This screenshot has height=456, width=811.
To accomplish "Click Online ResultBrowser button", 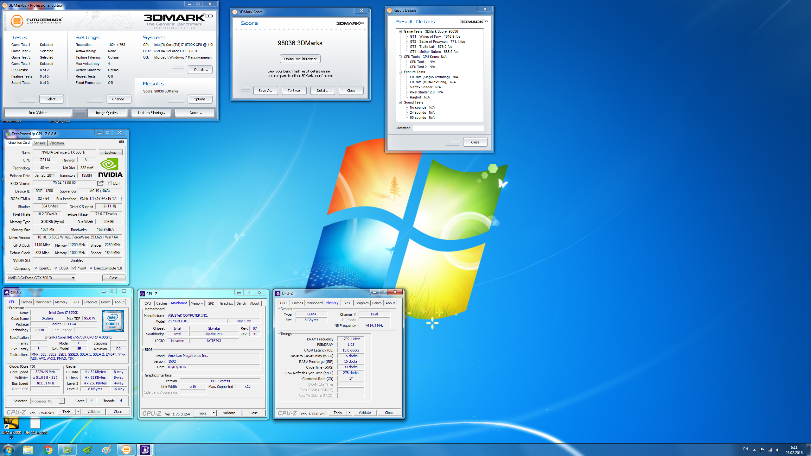I will point(300,59).
